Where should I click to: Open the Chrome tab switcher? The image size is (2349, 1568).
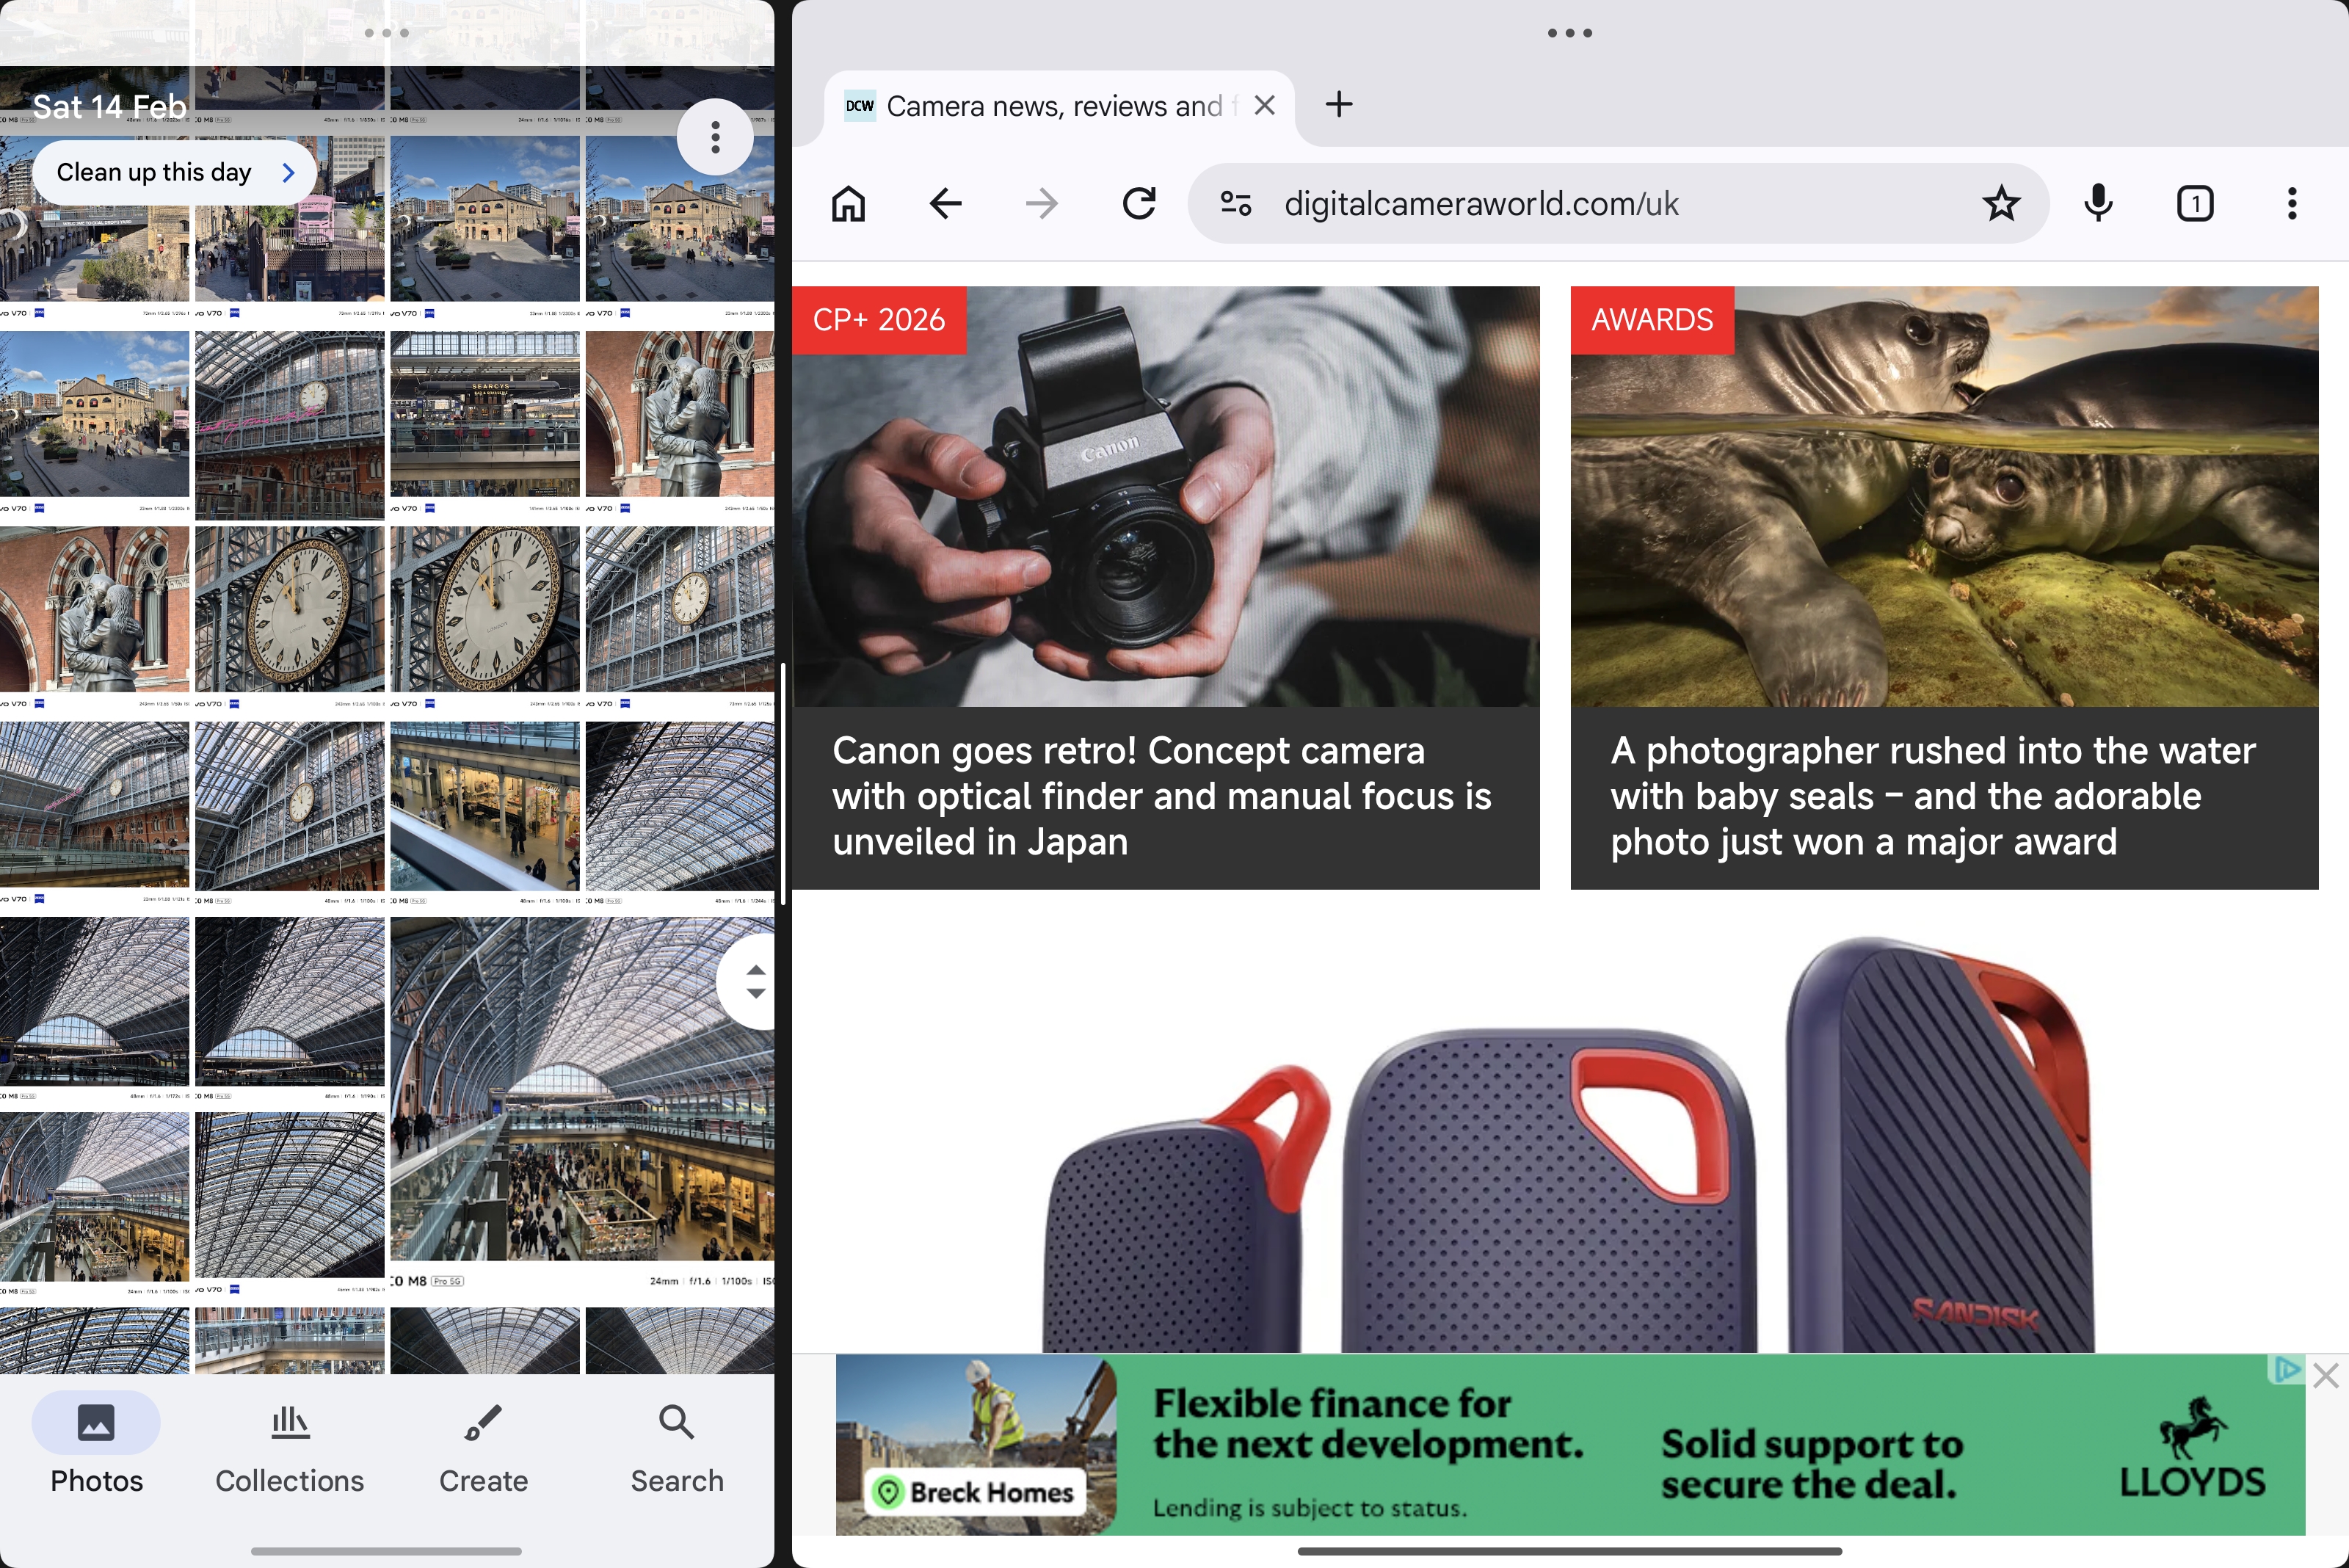[2194, 203]
